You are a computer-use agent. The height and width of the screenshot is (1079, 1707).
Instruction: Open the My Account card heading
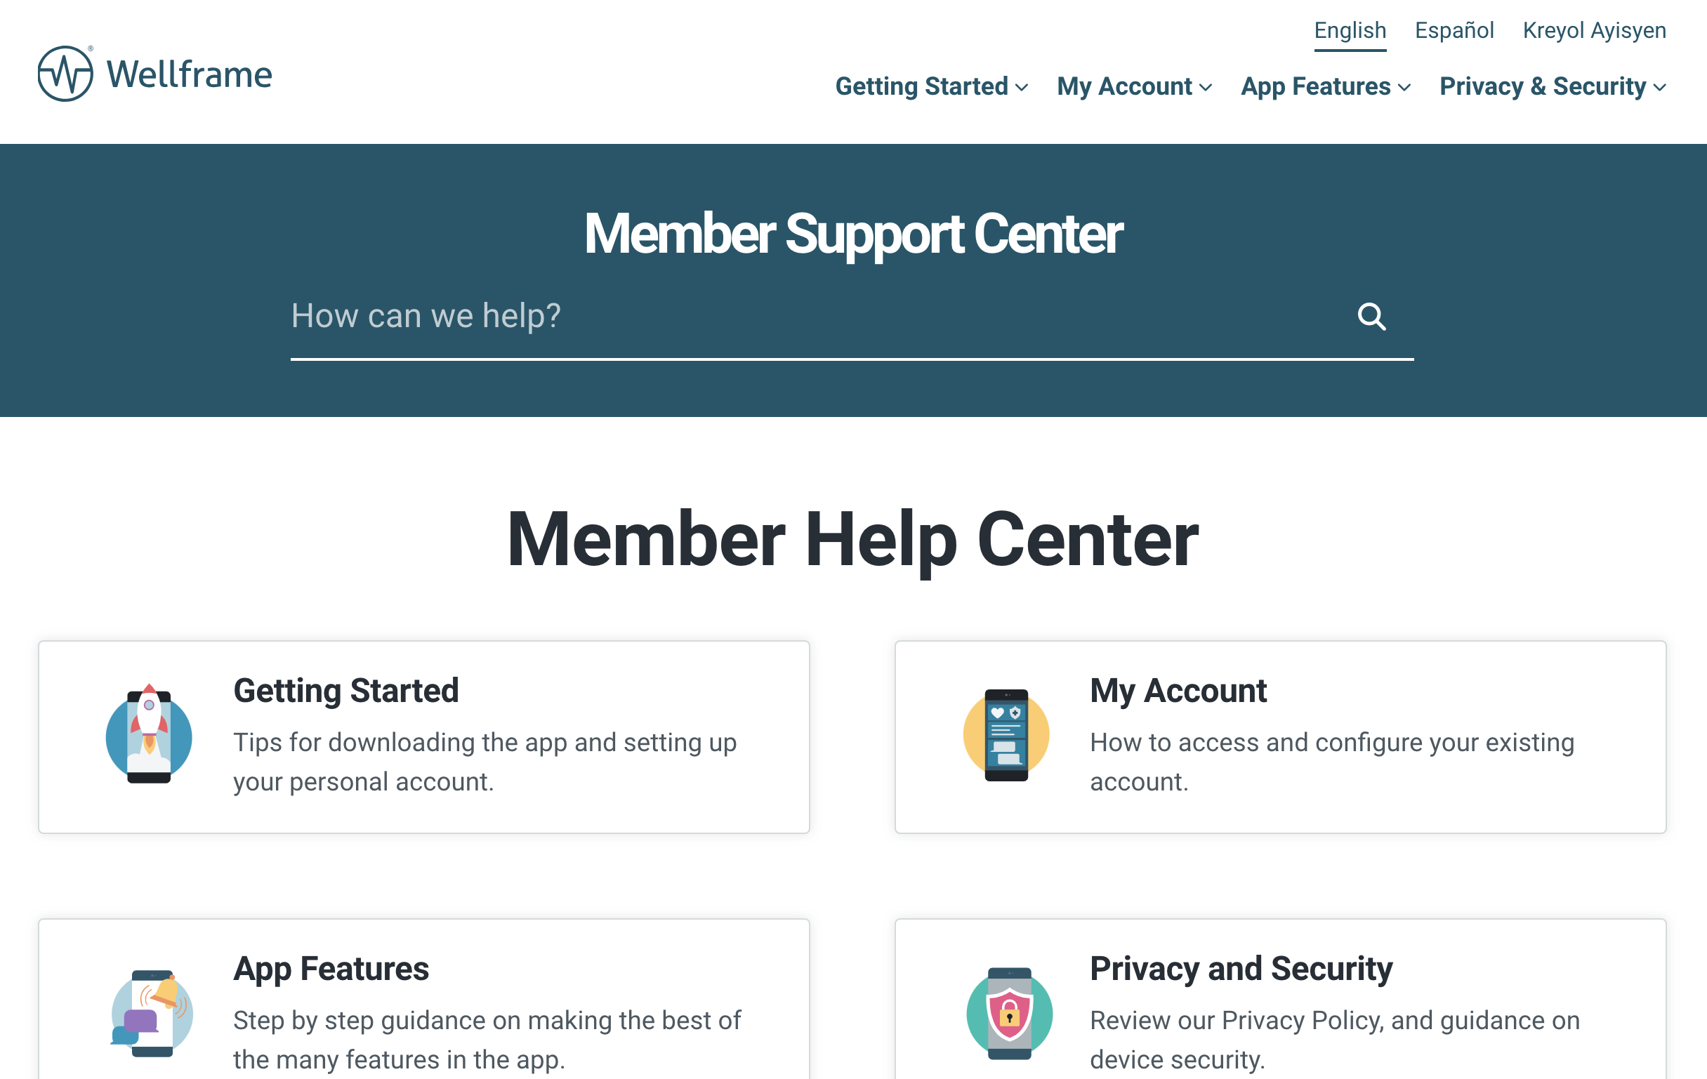[x=1178, y=691]
